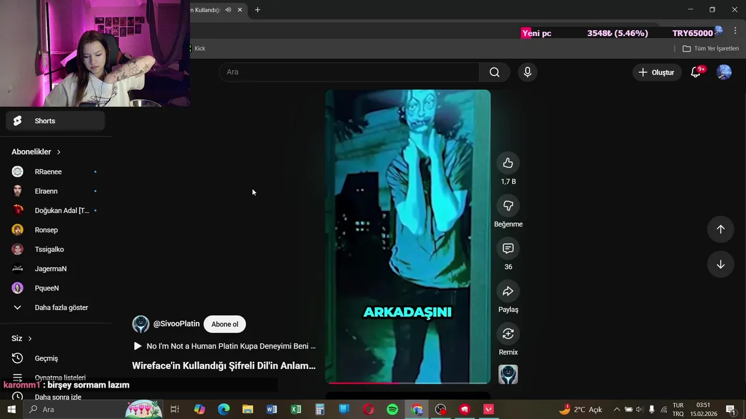The image size is (746, 419).
Task: Go to next Short with down arrow
Action: coord(720,264)
